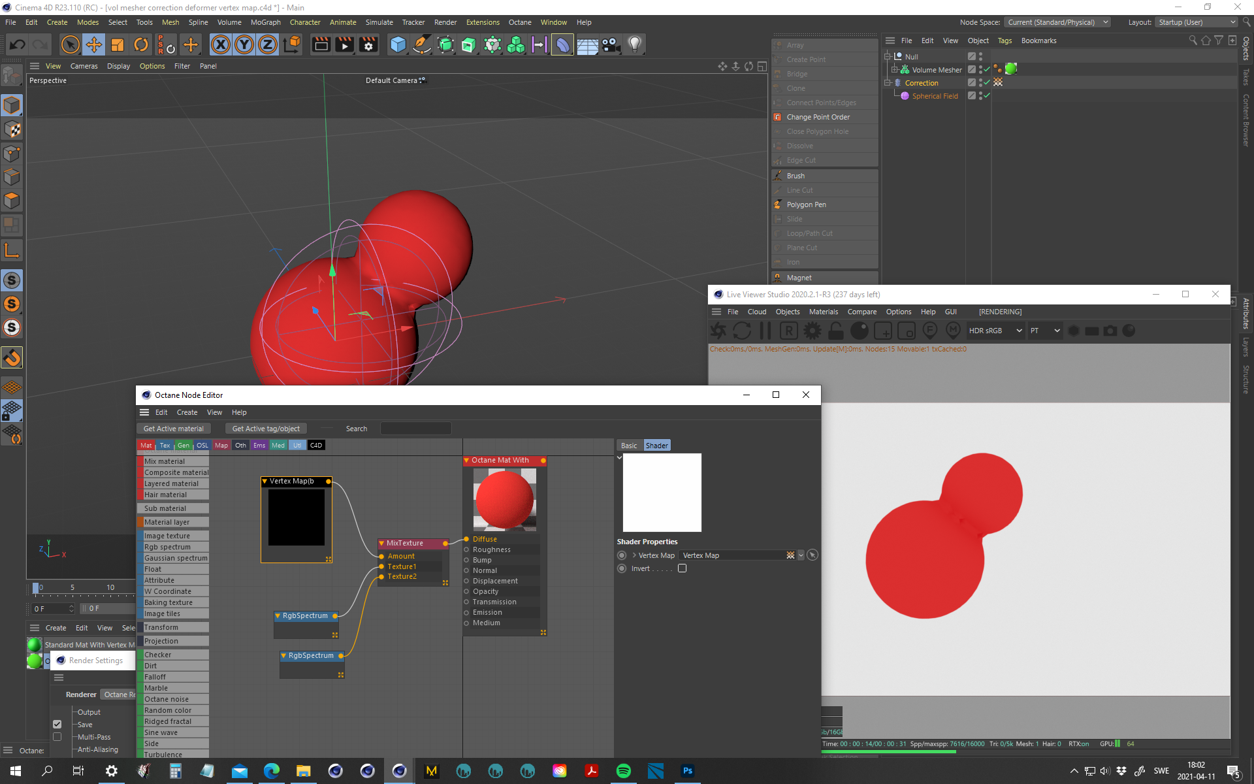
Task: Collapse the Correction object tree node
Action: (x=888, y=83)
